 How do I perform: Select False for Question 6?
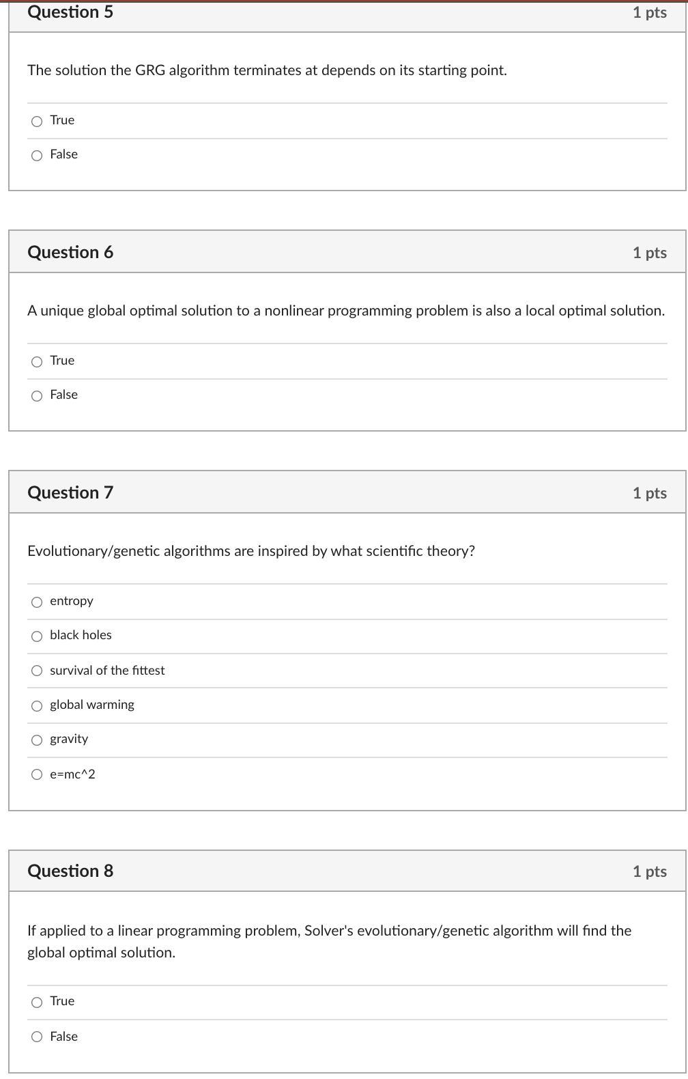click(x=36, y=395)
